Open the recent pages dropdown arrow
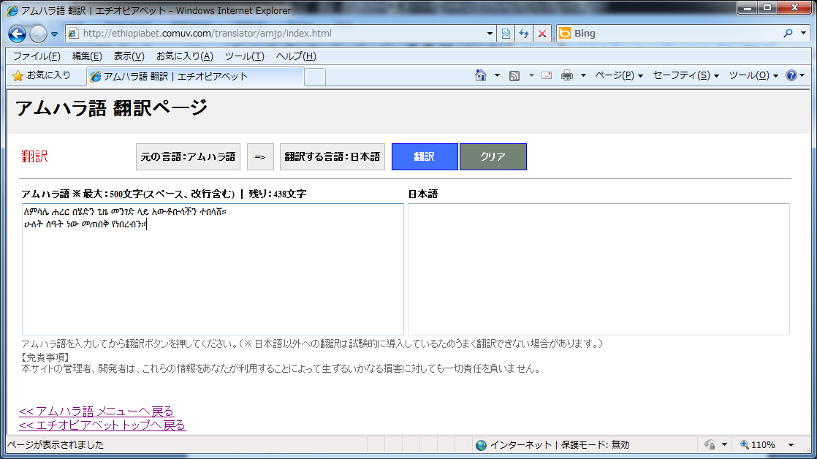Viewport: 817px width, 459px height. (54, 34)
